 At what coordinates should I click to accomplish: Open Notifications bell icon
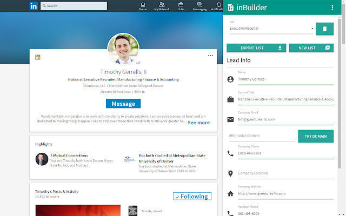point(218,6)
